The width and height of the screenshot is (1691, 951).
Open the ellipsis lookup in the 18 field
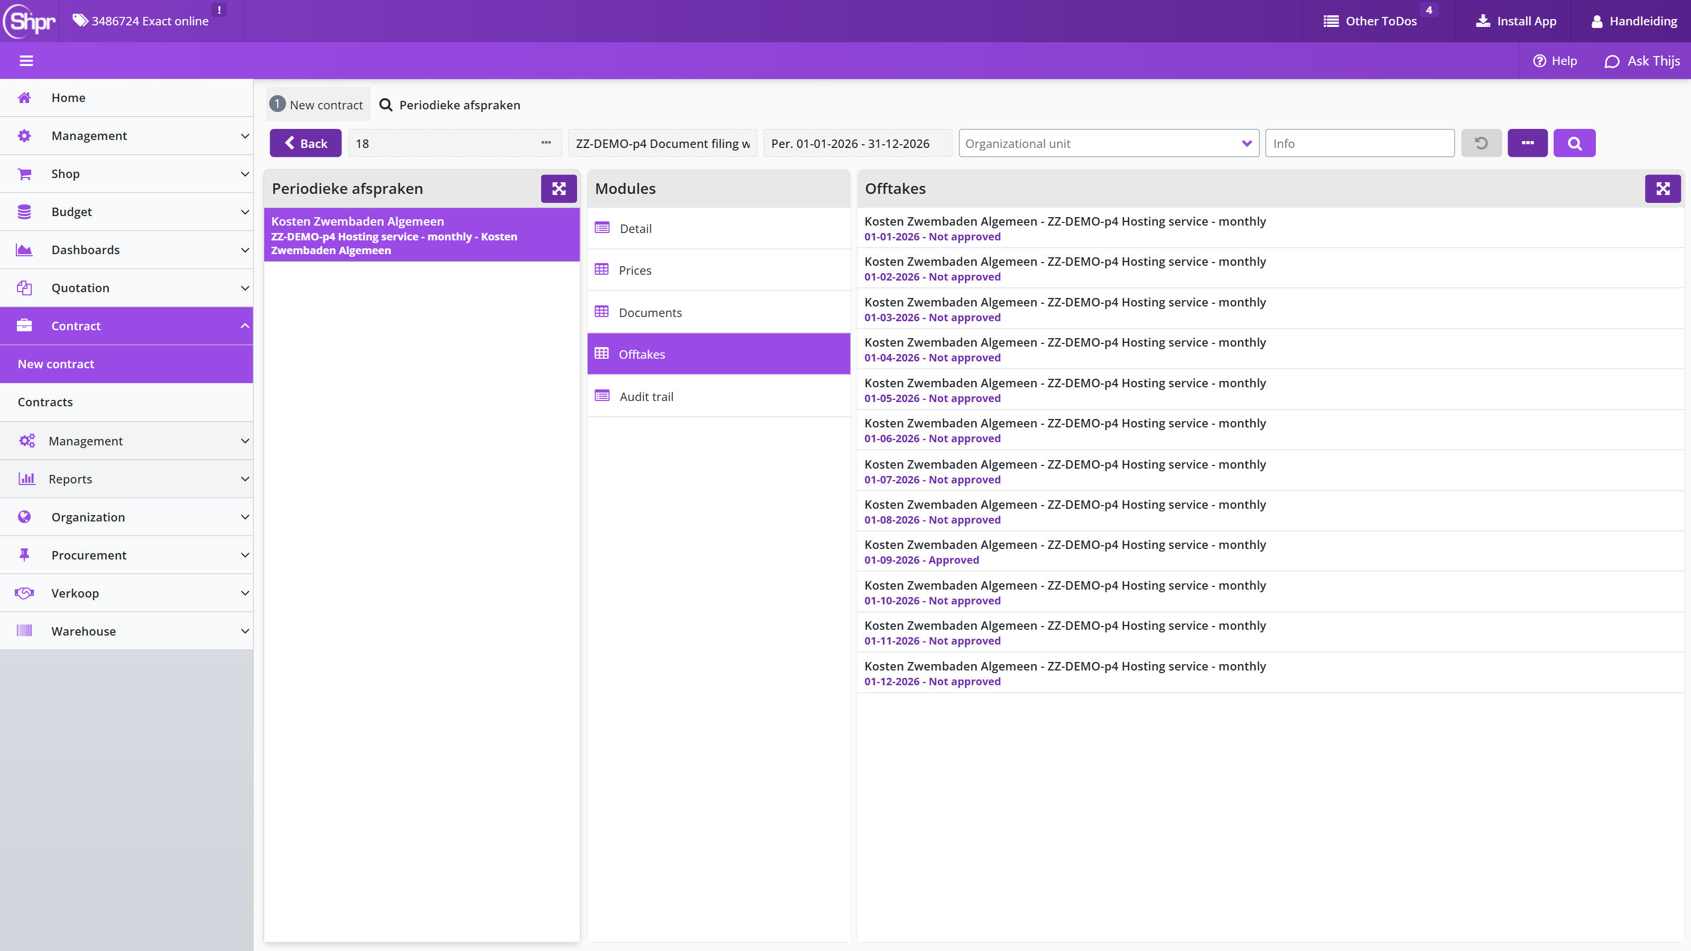click(x=546, y=143)
